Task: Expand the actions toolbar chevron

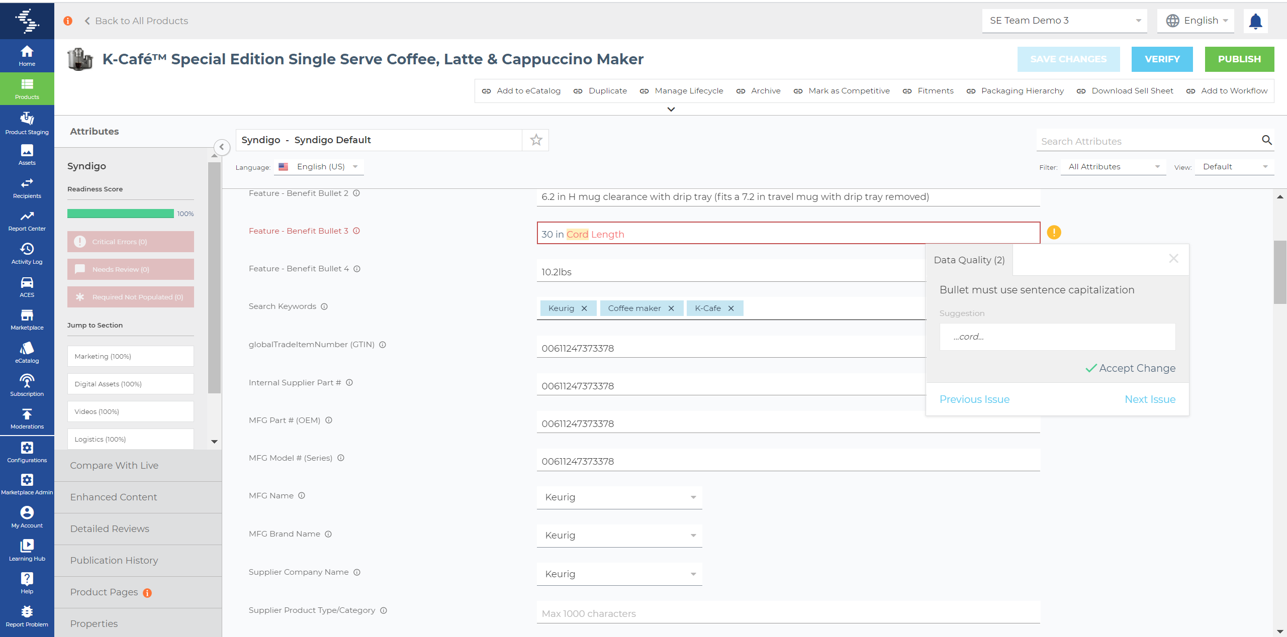Action: pos(671,109)
